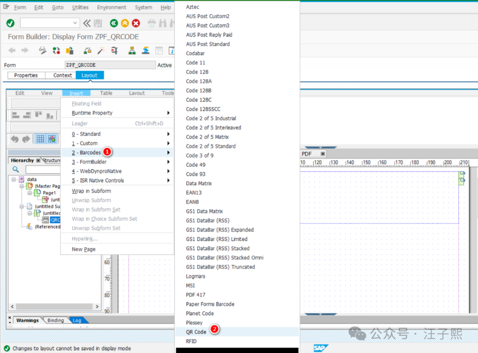Viewport: 478px width, 353px height.
Task: Choose New Page menu entry
Action: (117, 249)
